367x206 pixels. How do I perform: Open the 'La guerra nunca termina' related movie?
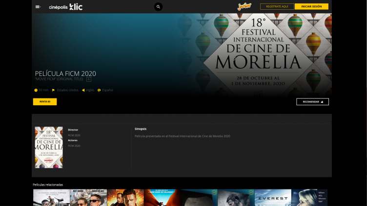pos(51,198)
